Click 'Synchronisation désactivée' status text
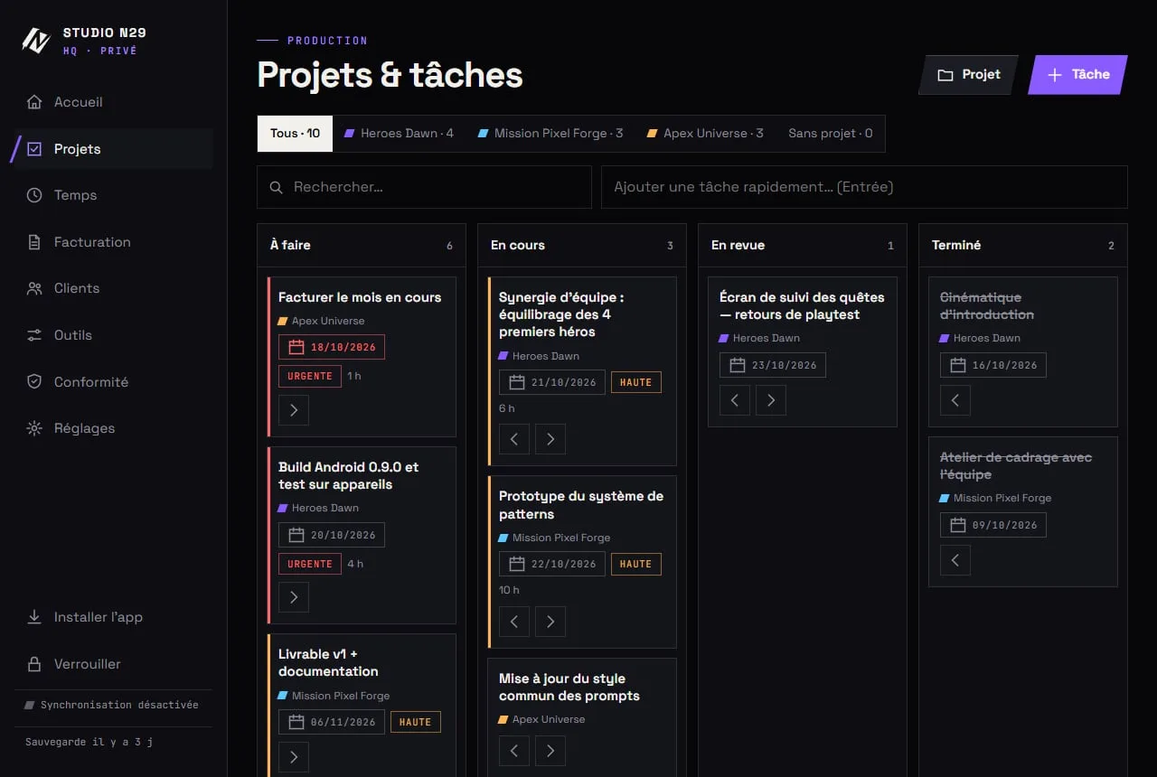This screenshot has width=1157, height=777. click(119, 705)
